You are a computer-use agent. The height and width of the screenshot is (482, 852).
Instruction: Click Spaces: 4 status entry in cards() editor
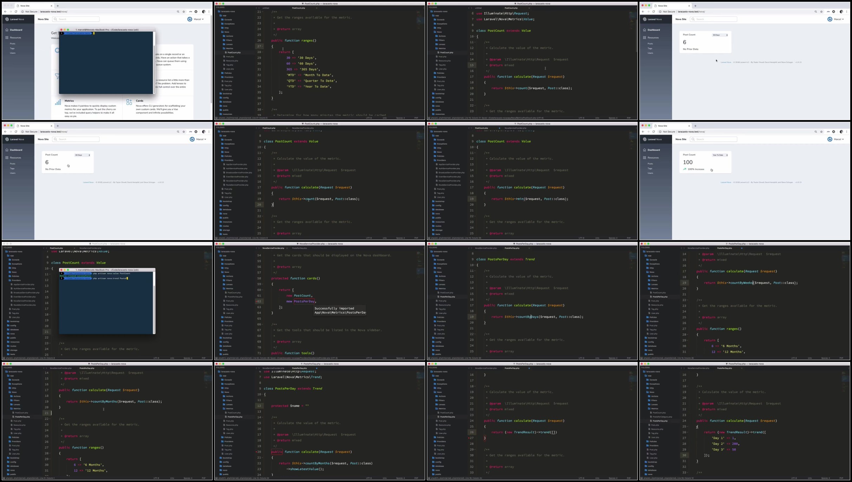click(x=400, y=358)
